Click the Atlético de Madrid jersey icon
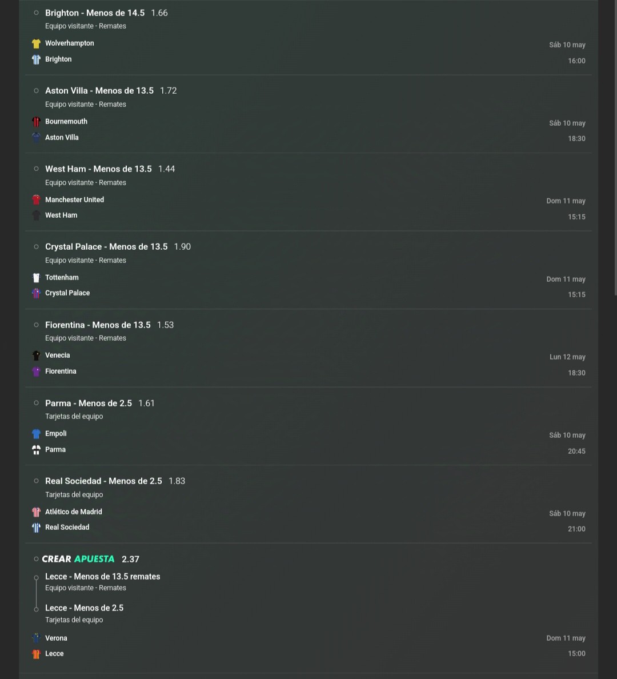The width and height of the screenshot is (617, 679). click(x=37, y=512)
